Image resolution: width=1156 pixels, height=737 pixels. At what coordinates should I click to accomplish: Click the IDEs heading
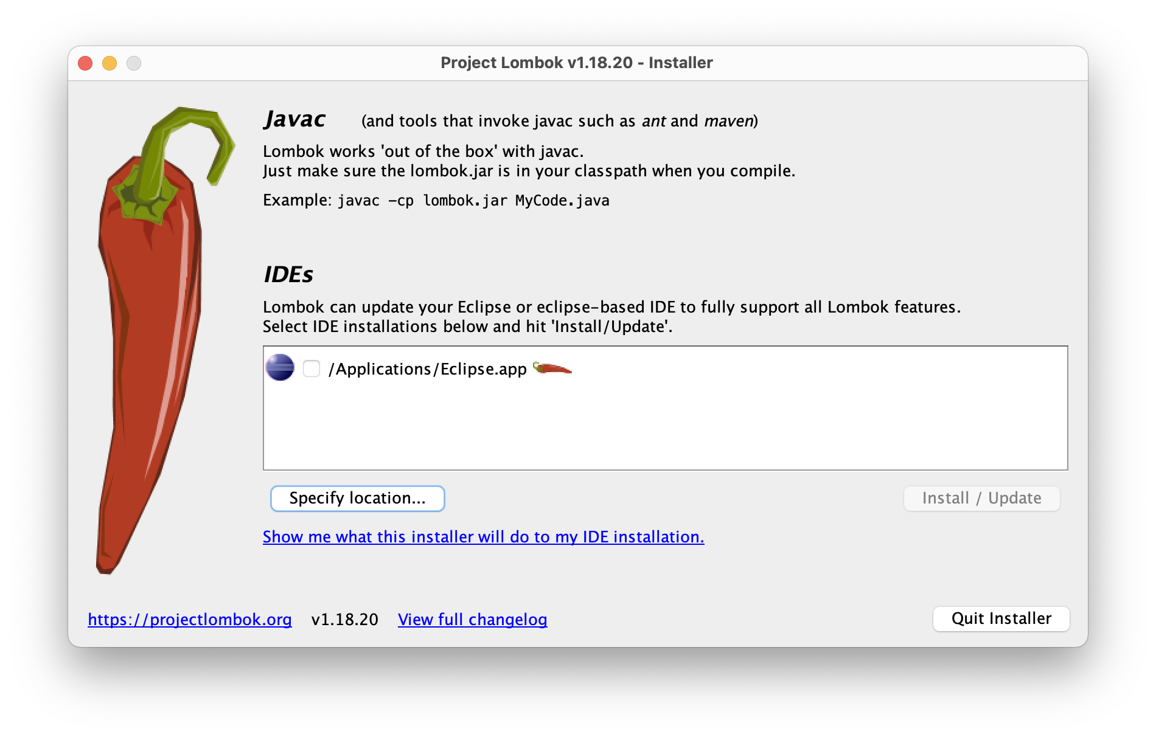coord(288,274)
